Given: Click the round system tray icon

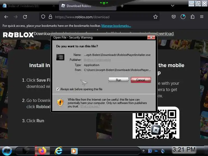Looking at the screenshot, I should 144,151.
